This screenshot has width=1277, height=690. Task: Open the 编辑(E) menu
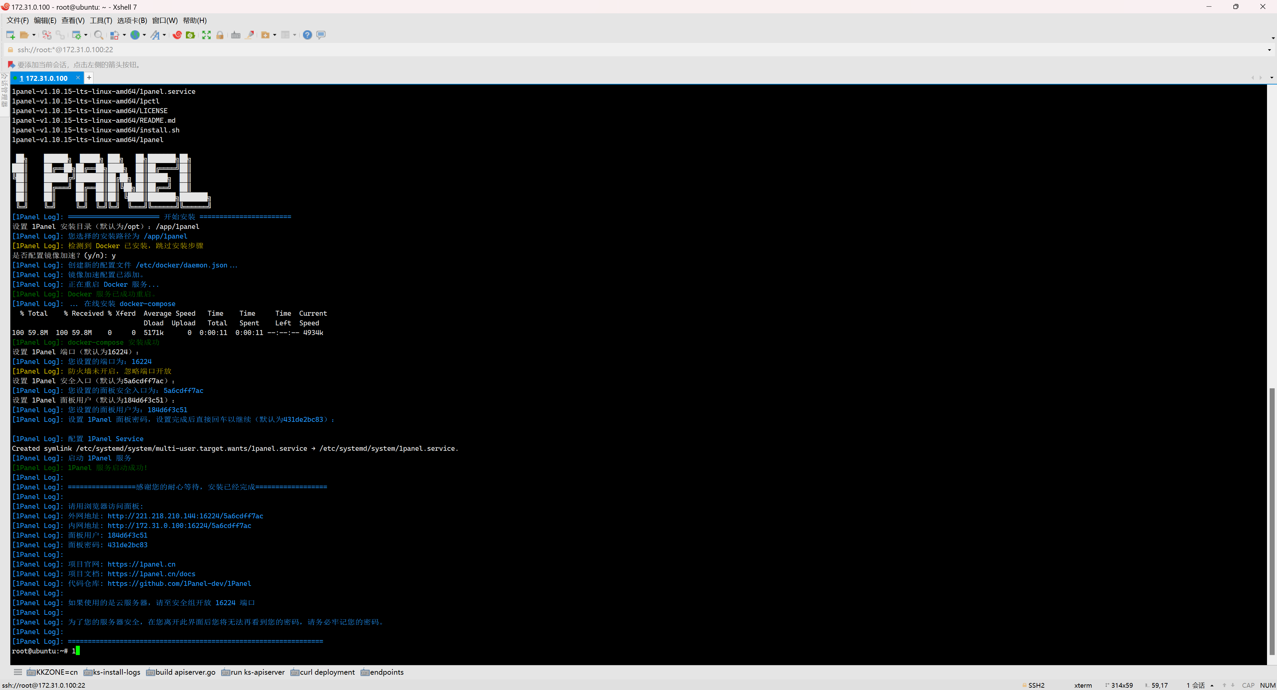45,20
